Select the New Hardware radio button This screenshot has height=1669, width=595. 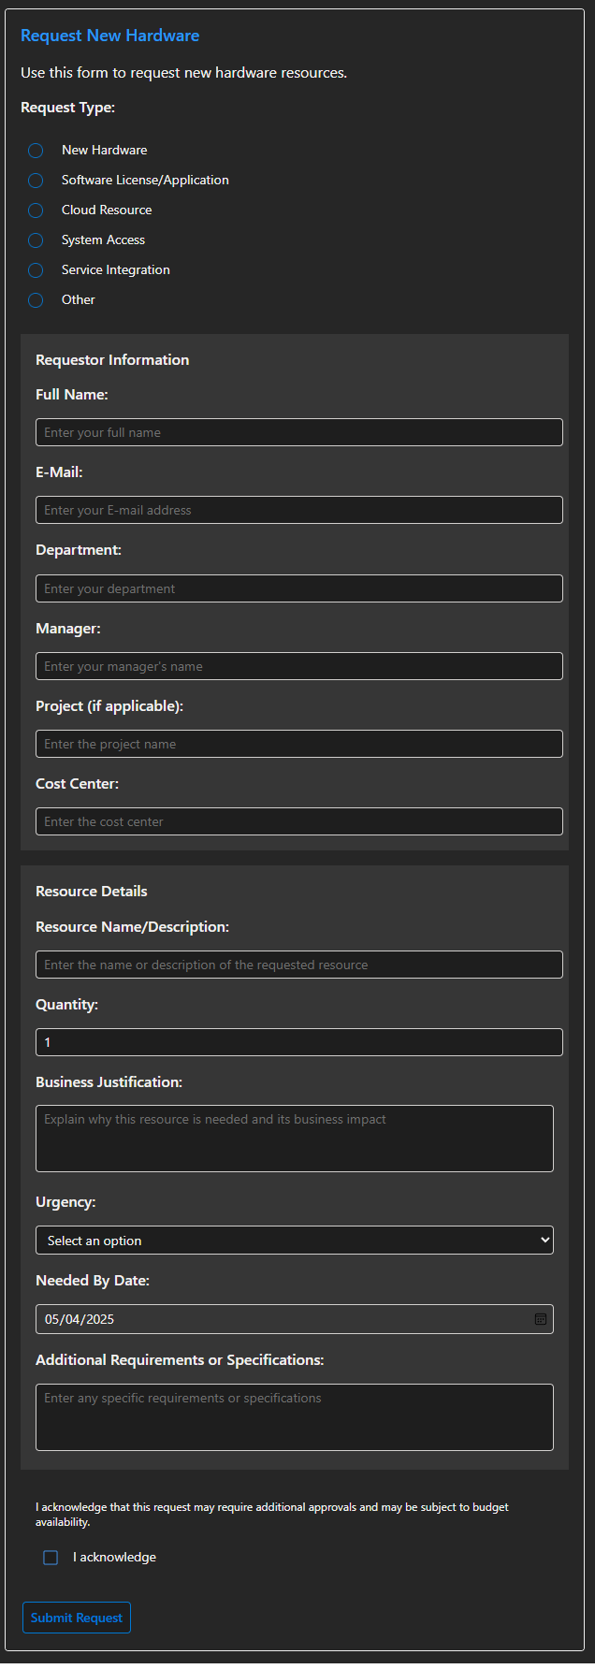(x=36, y=151)
